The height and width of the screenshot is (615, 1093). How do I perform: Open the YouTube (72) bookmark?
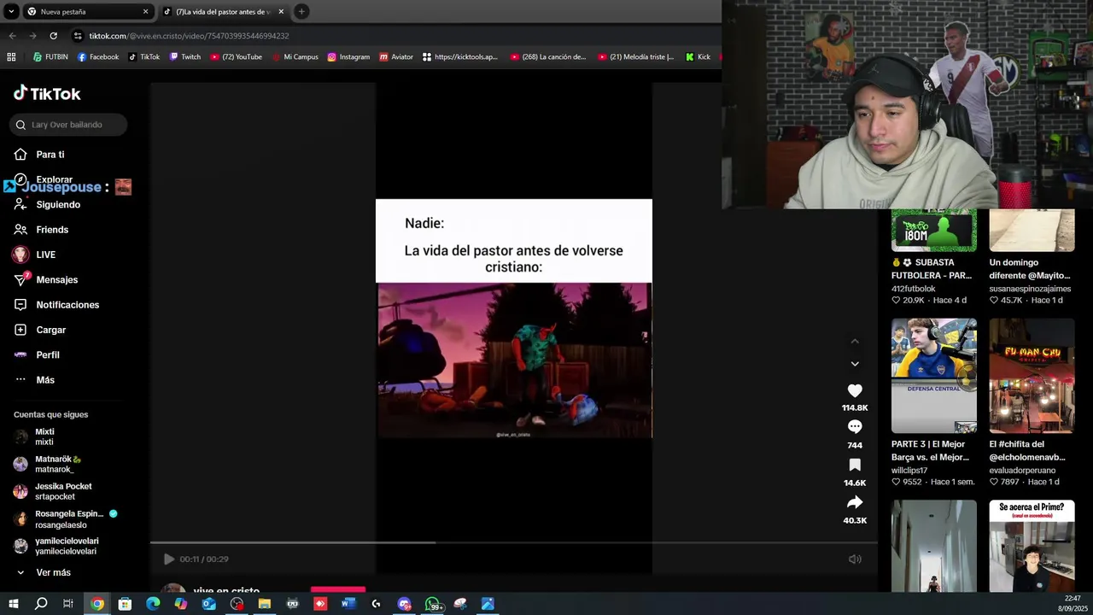coord(236,57)
